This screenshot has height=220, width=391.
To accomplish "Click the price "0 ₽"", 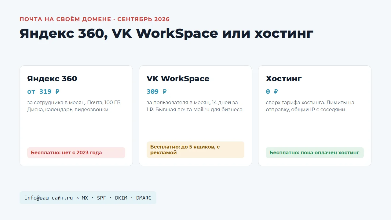I will 272,92.
